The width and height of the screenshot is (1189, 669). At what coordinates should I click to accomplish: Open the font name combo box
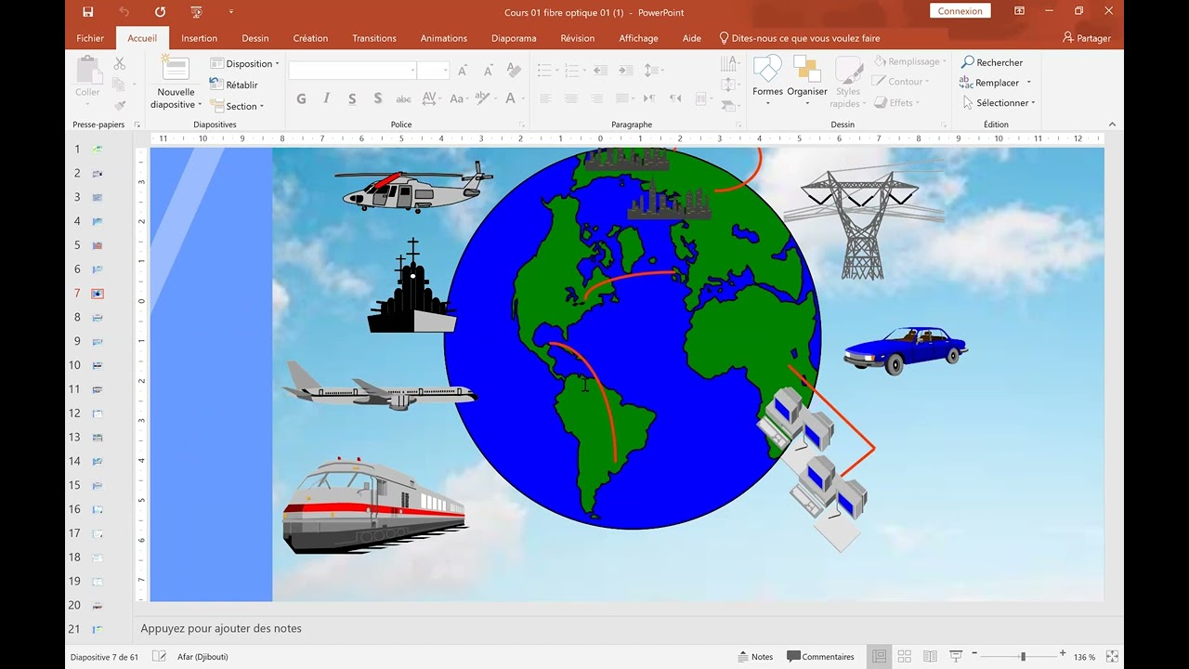[x=352, y=71]
